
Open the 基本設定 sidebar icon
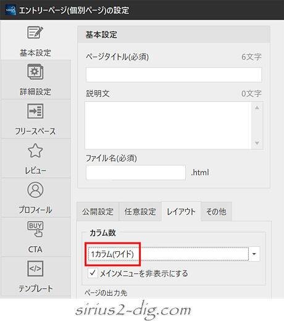(x=35, y=33)
